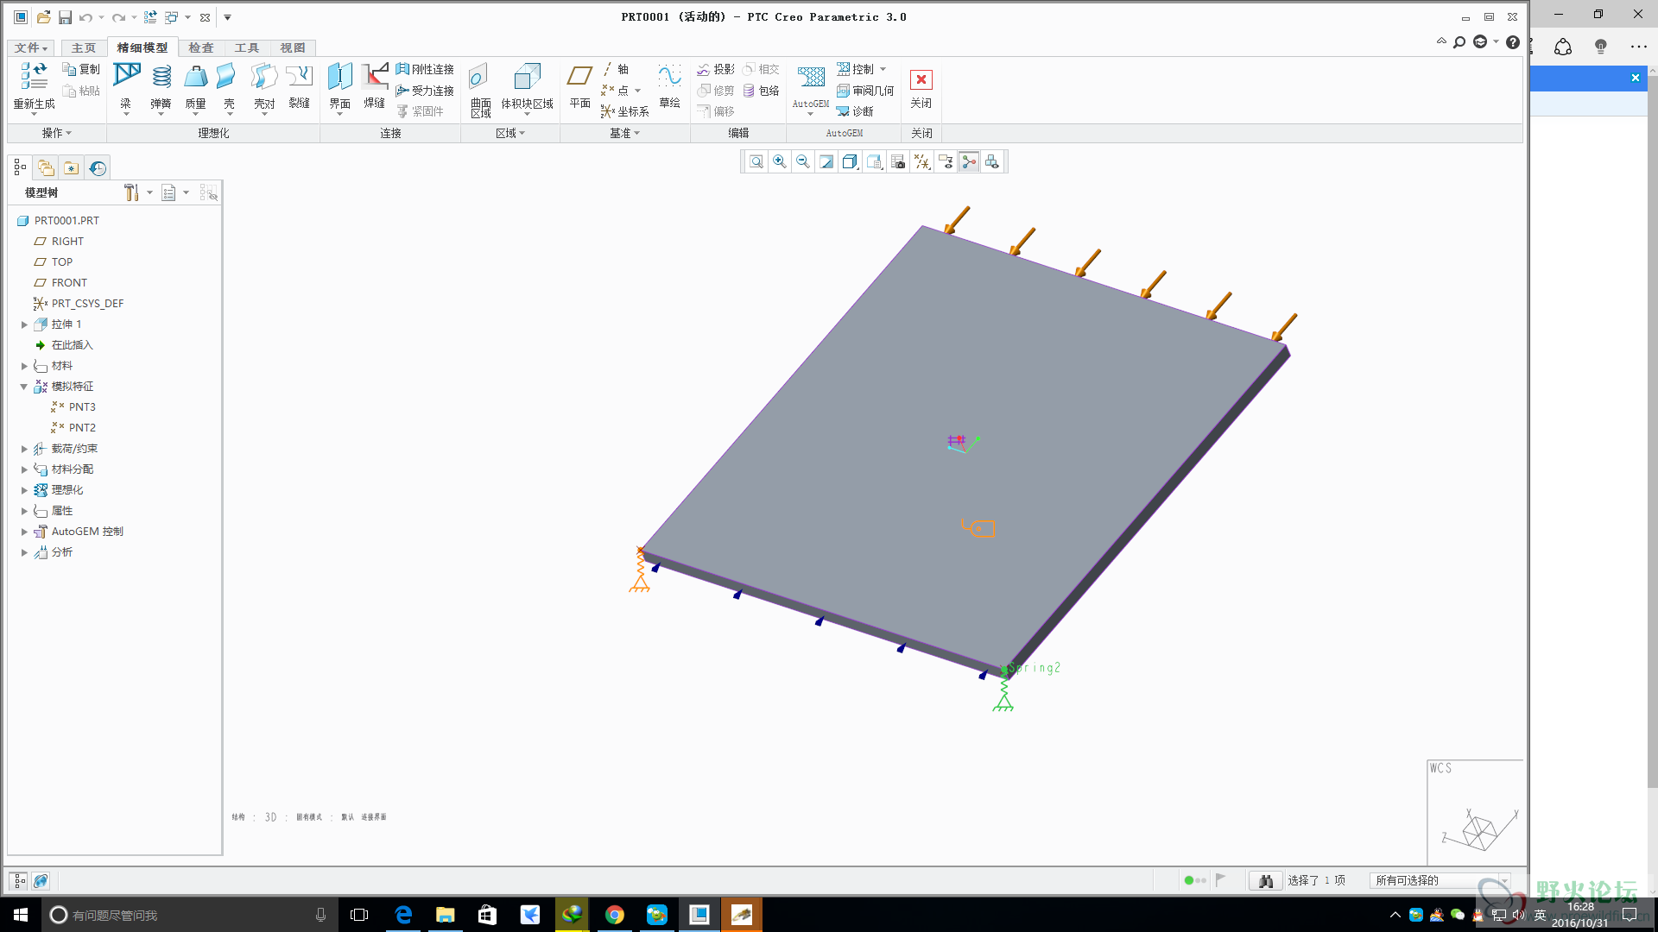This screenshot has width=1658, height=932.
Task: Click the Surface Region (曲面区域) icon
Action: [x=478, y=77]
